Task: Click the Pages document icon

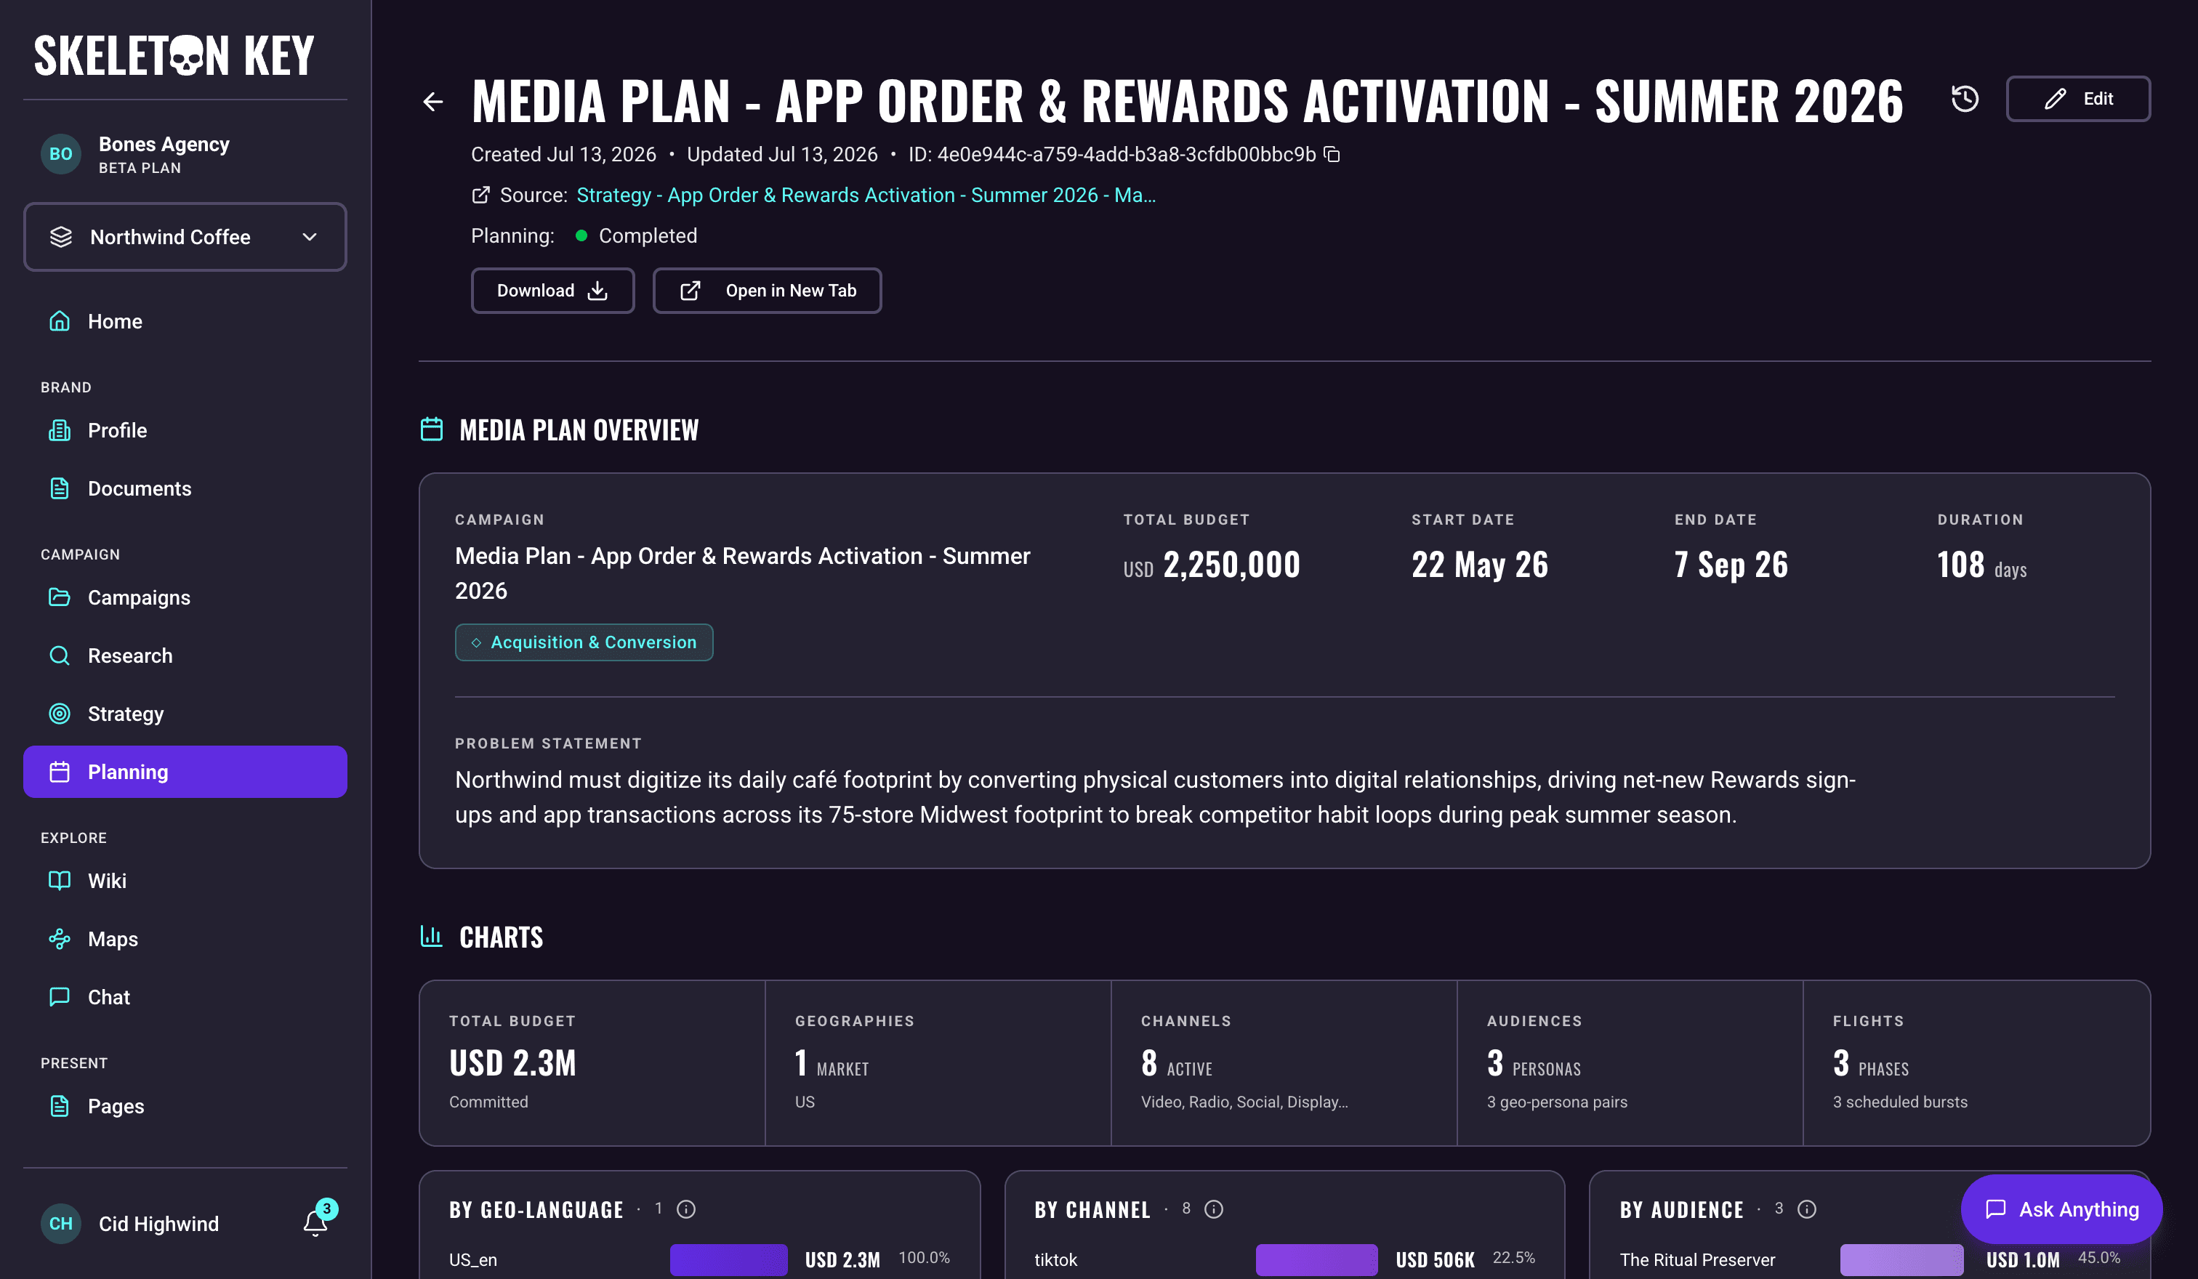Action: (60, 1106)
